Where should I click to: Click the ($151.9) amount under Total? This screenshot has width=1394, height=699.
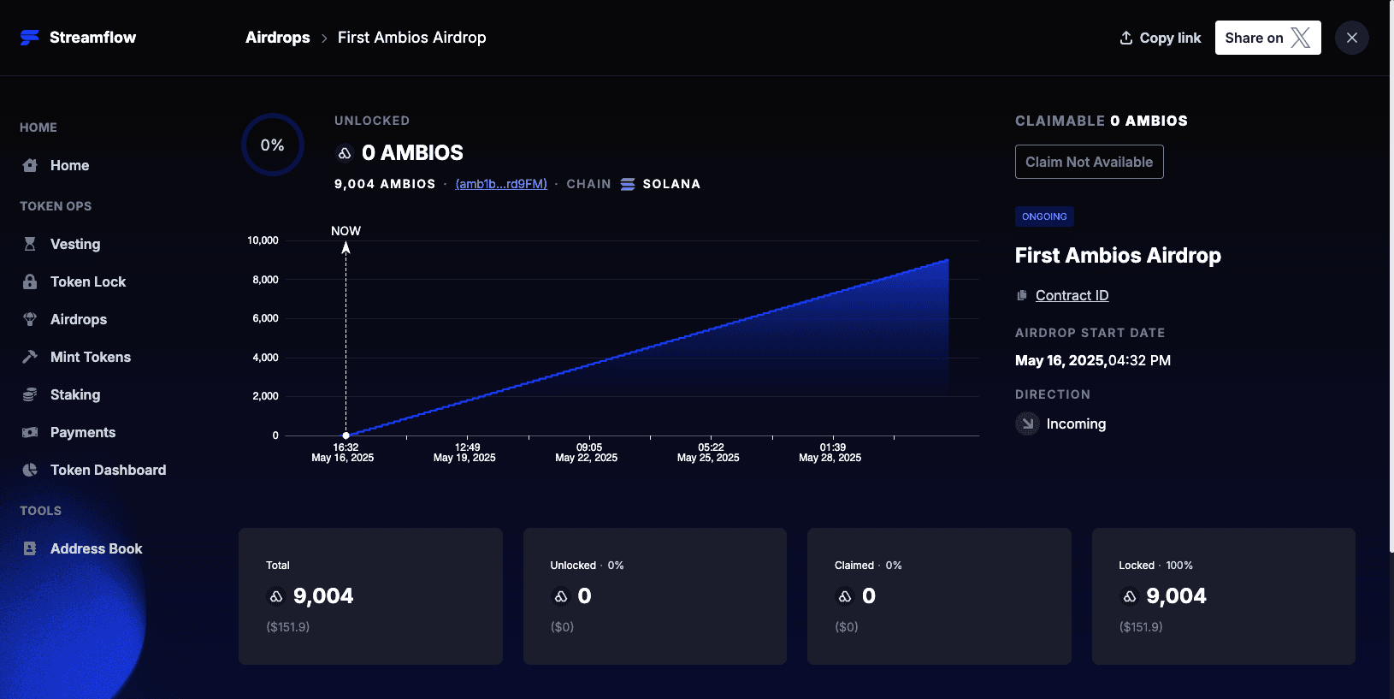click(288, 627)
